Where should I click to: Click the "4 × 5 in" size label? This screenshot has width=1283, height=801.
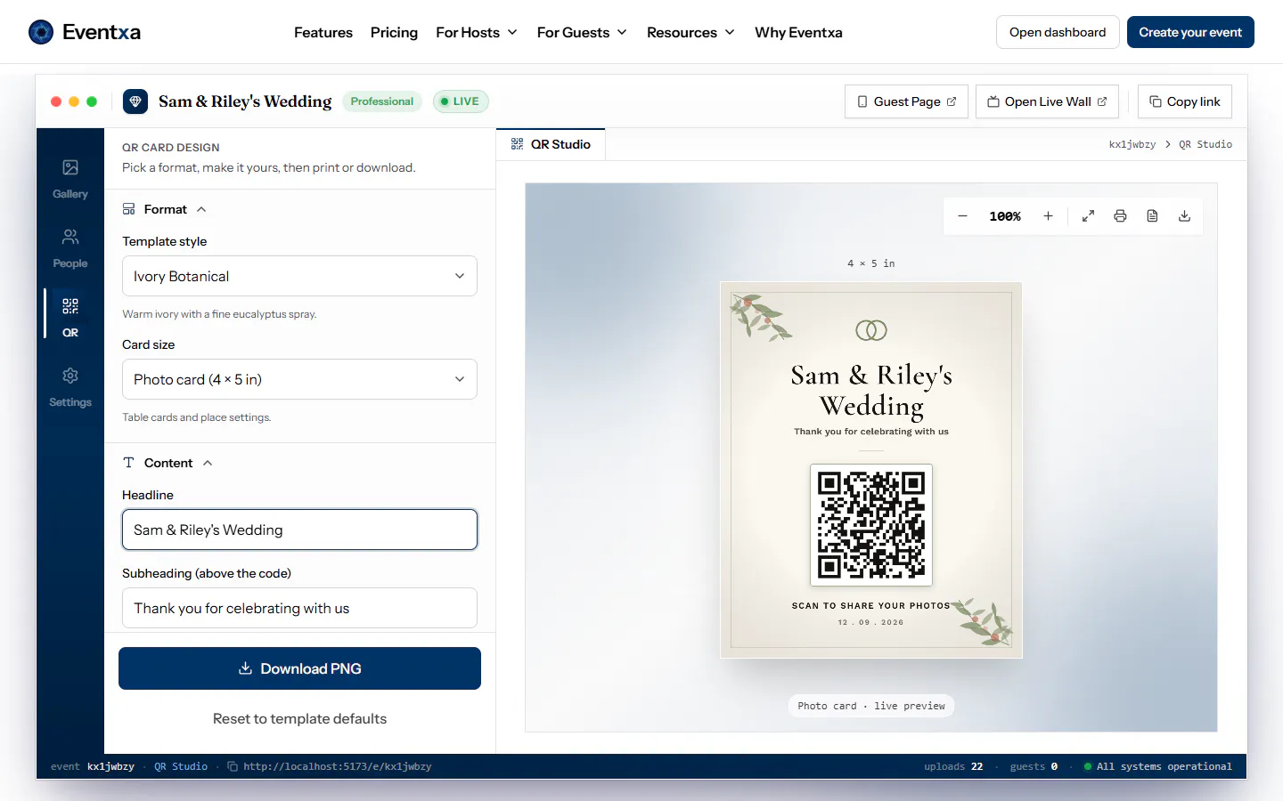(x=871, y=263)
